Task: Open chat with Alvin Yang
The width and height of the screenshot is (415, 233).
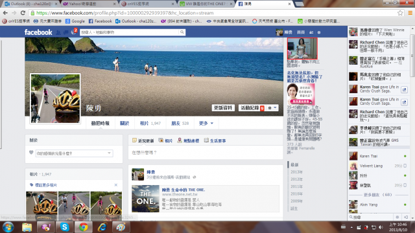Action: pyautogui.click(x=379, y=205)
